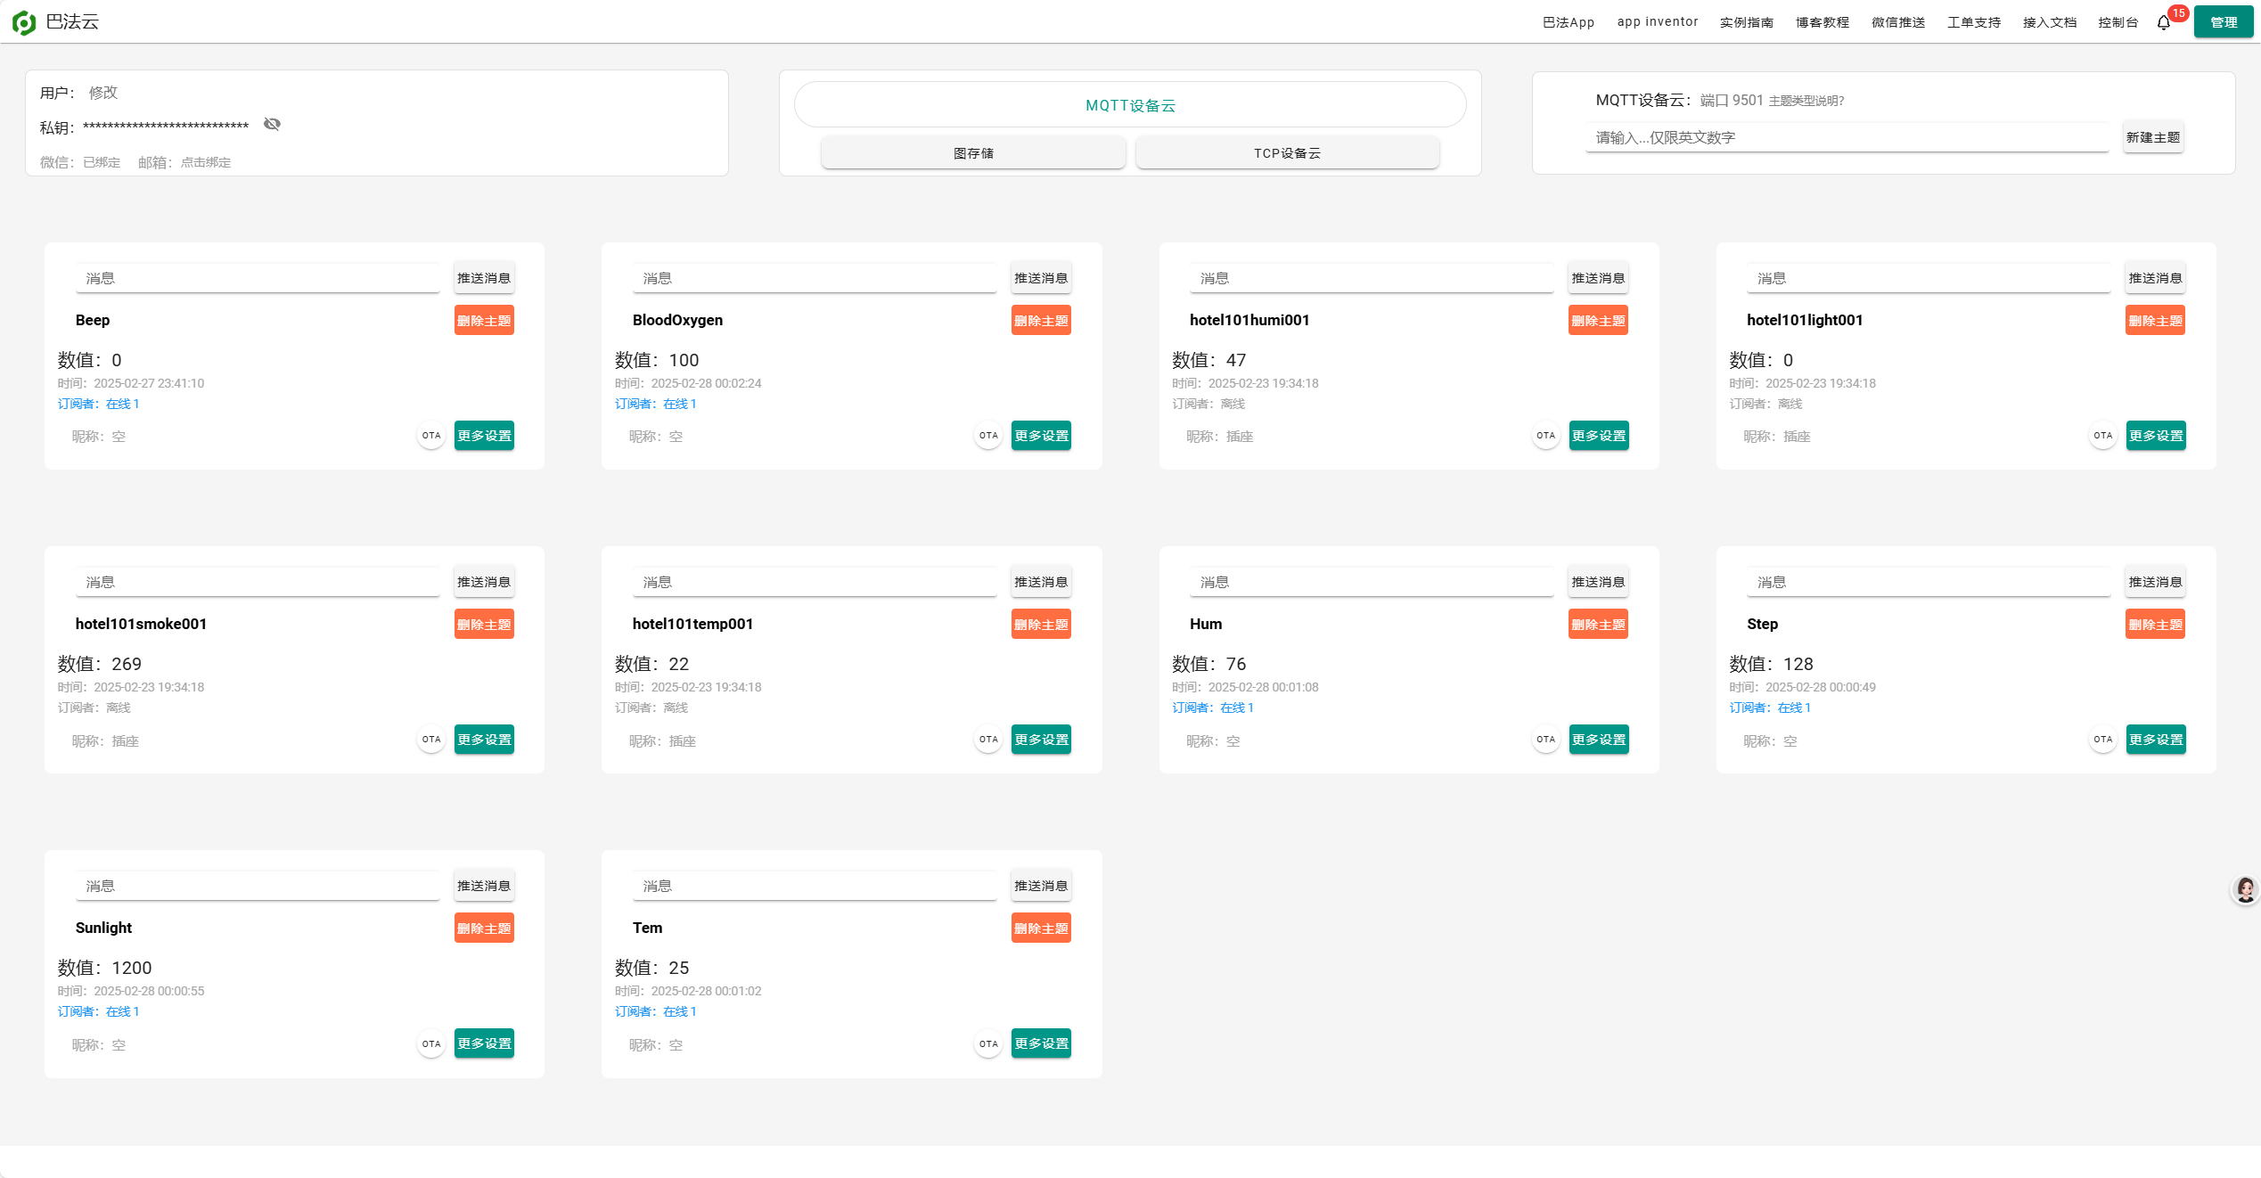Open the customer service avatar icon
Viewport: 2261px width, 1178px height.
coord(2244,889)
